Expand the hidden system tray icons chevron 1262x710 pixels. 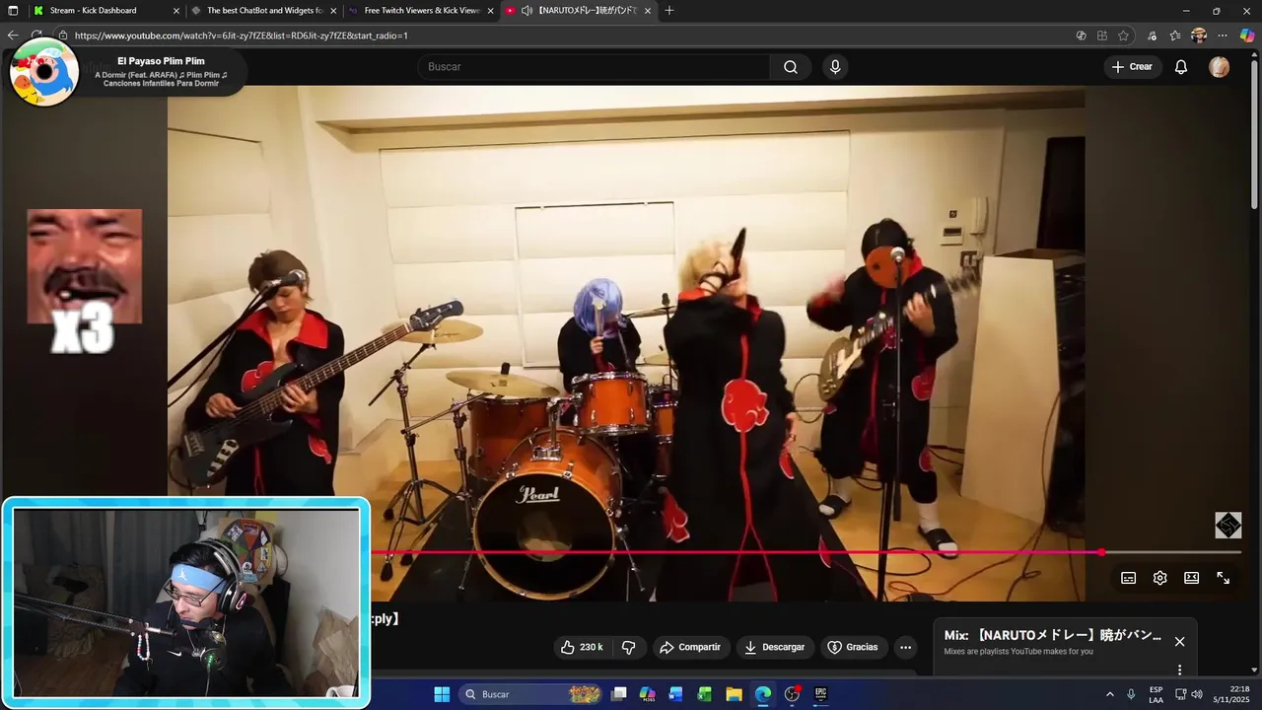[1109, 694]
